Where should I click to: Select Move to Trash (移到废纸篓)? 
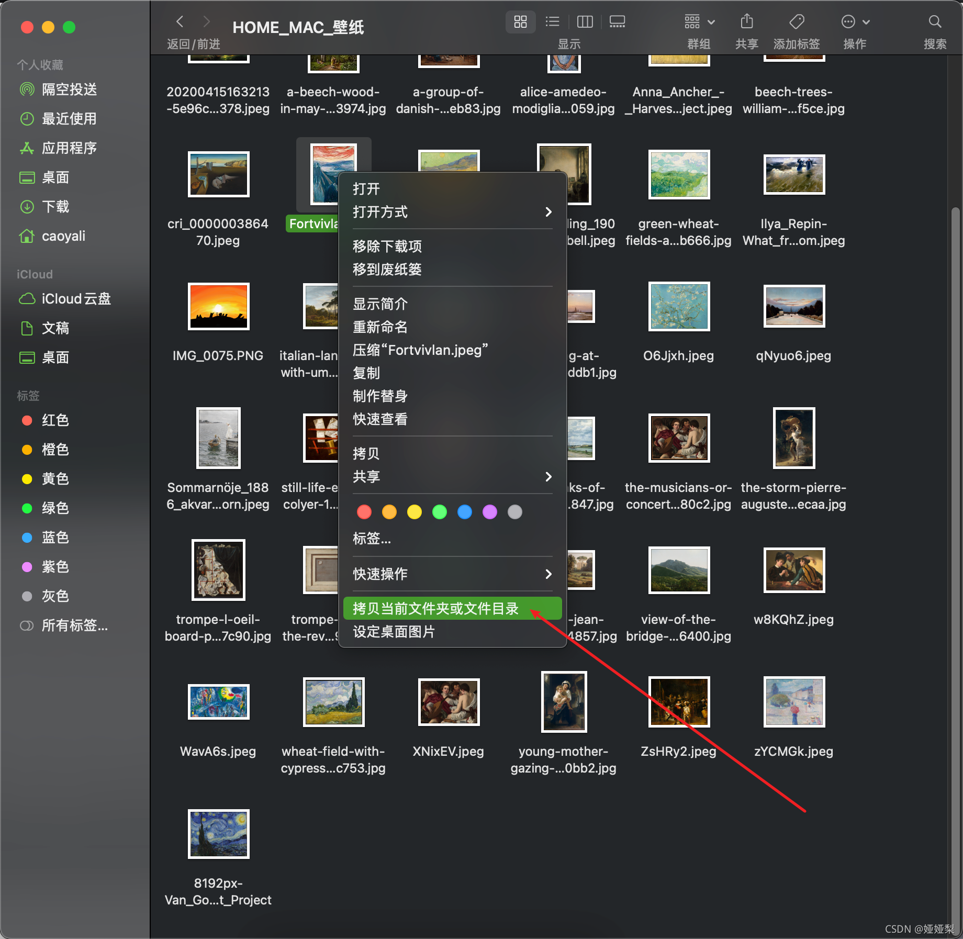[x=453, y=270]
